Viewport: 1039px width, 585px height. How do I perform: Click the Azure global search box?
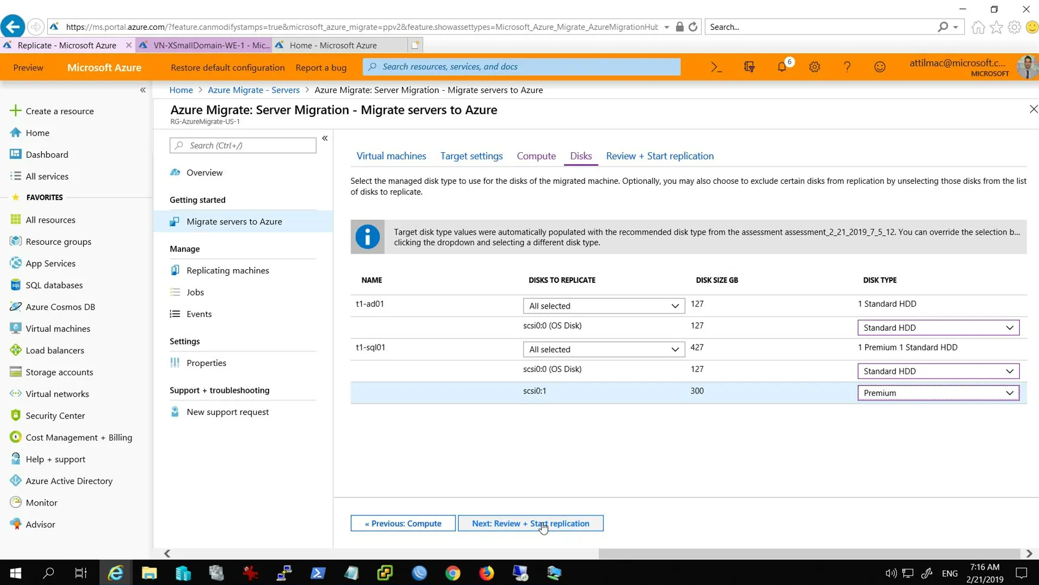(x=521, y=67)
